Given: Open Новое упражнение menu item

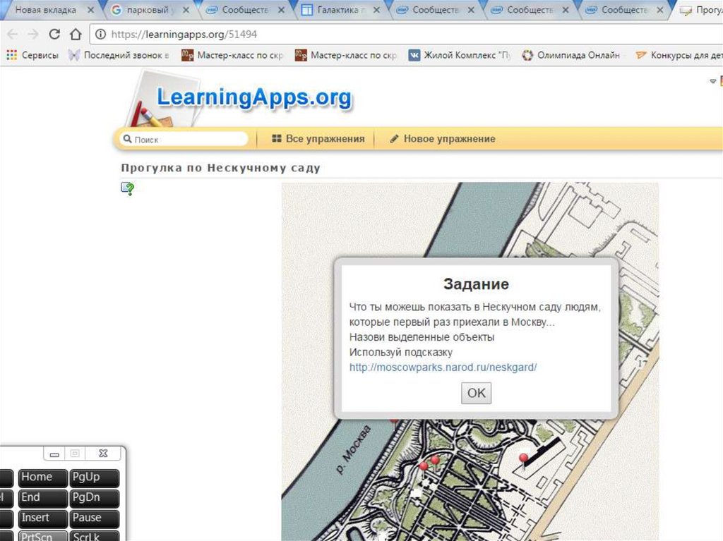Looking at the screenshot, I should (x=443, y=139).
